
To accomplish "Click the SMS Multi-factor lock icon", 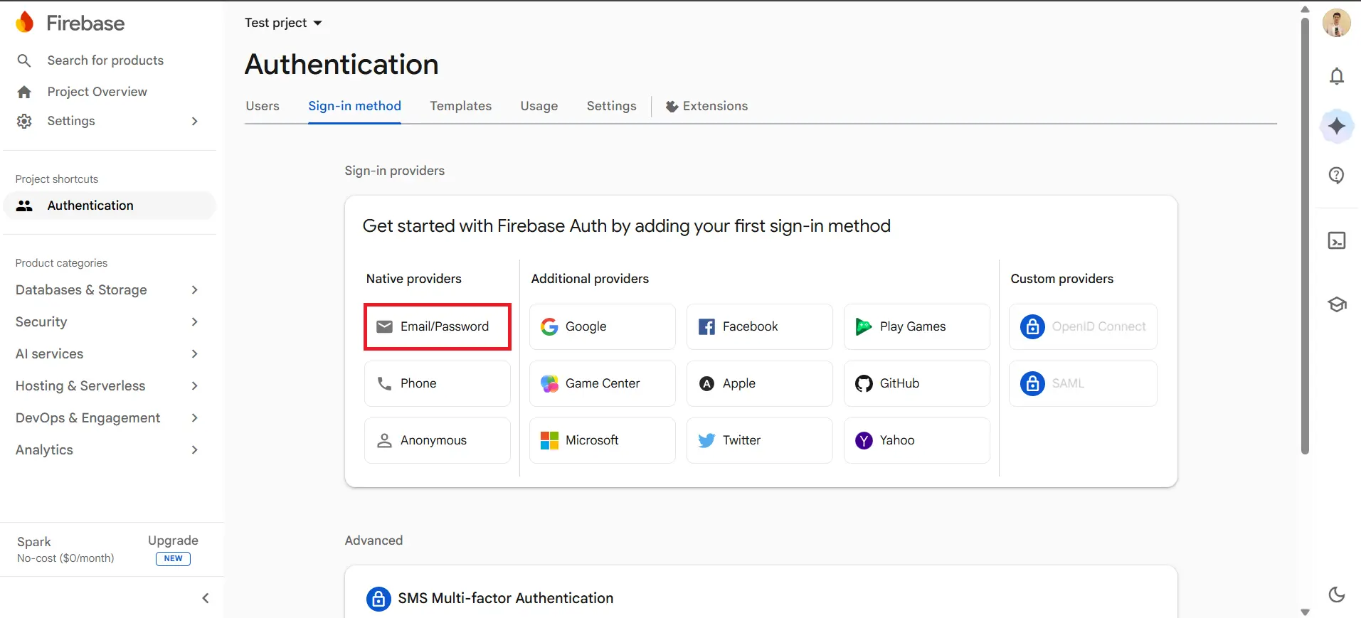I will coord(378,599).
